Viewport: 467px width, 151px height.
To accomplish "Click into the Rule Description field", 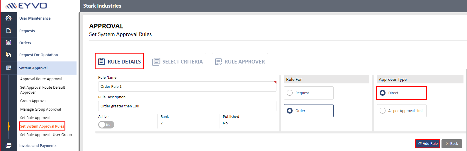I will [187, 106].
